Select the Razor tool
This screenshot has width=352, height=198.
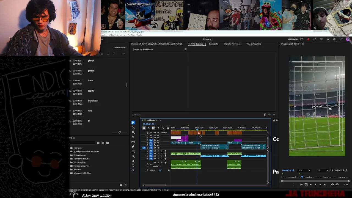(133, 137)
